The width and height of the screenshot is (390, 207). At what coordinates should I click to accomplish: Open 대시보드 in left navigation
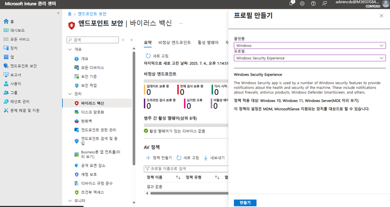click(x=14, y=30)
